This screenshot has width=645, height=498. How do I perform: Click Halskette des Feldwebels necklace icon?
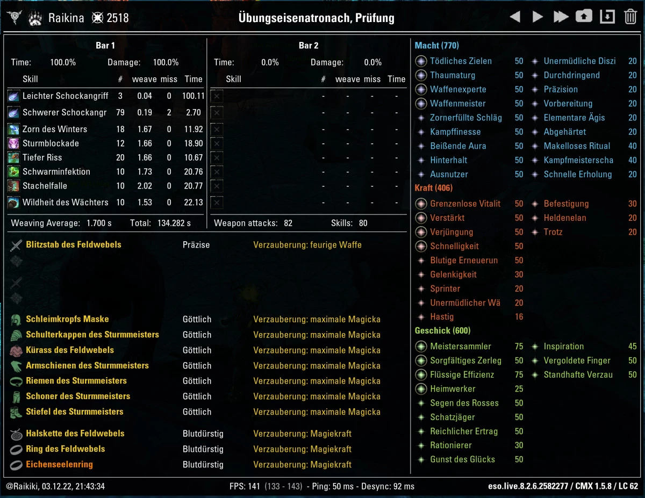pyautogui.click(x=16, y=434)
